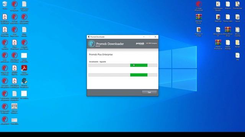Screen dimensions: 245x137
Task: Click the round Promob Downloader logo in the header
Action: (91, 44)
